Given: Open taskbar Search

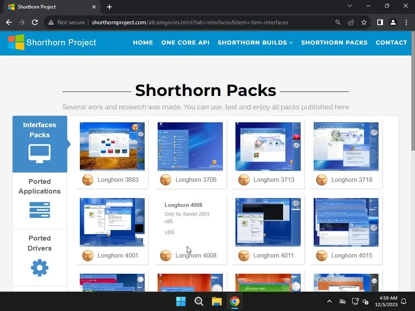Looking at the screenshot, I should click(199, 301).
